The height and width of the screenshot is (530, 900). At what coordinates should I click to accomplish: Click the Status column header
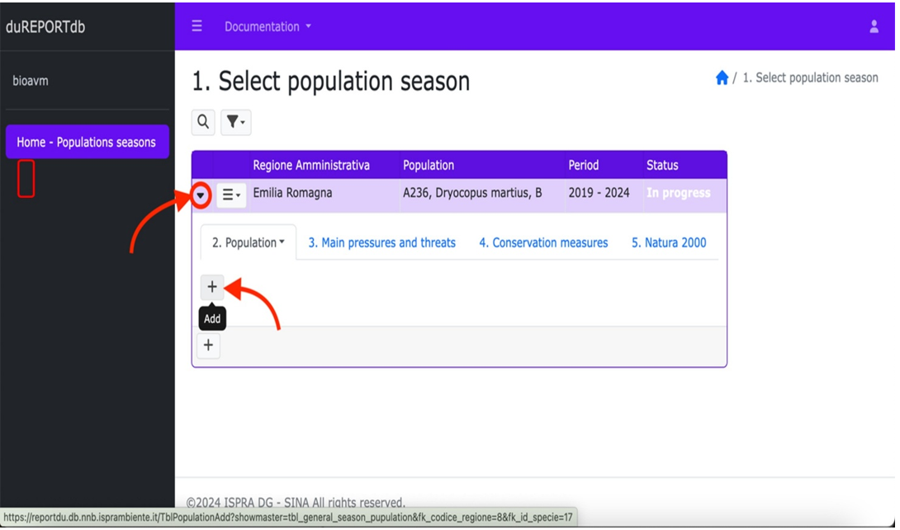coord(661,165)
